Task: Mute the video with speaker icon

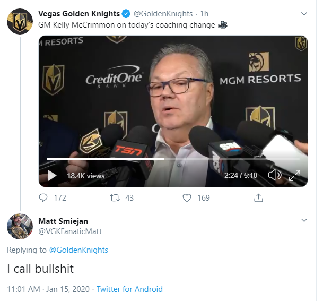Action: click(x=275, y=175)
